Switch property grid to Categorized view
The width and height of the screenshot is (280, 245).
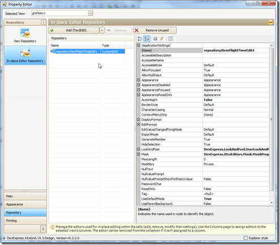tap(140, 39)
